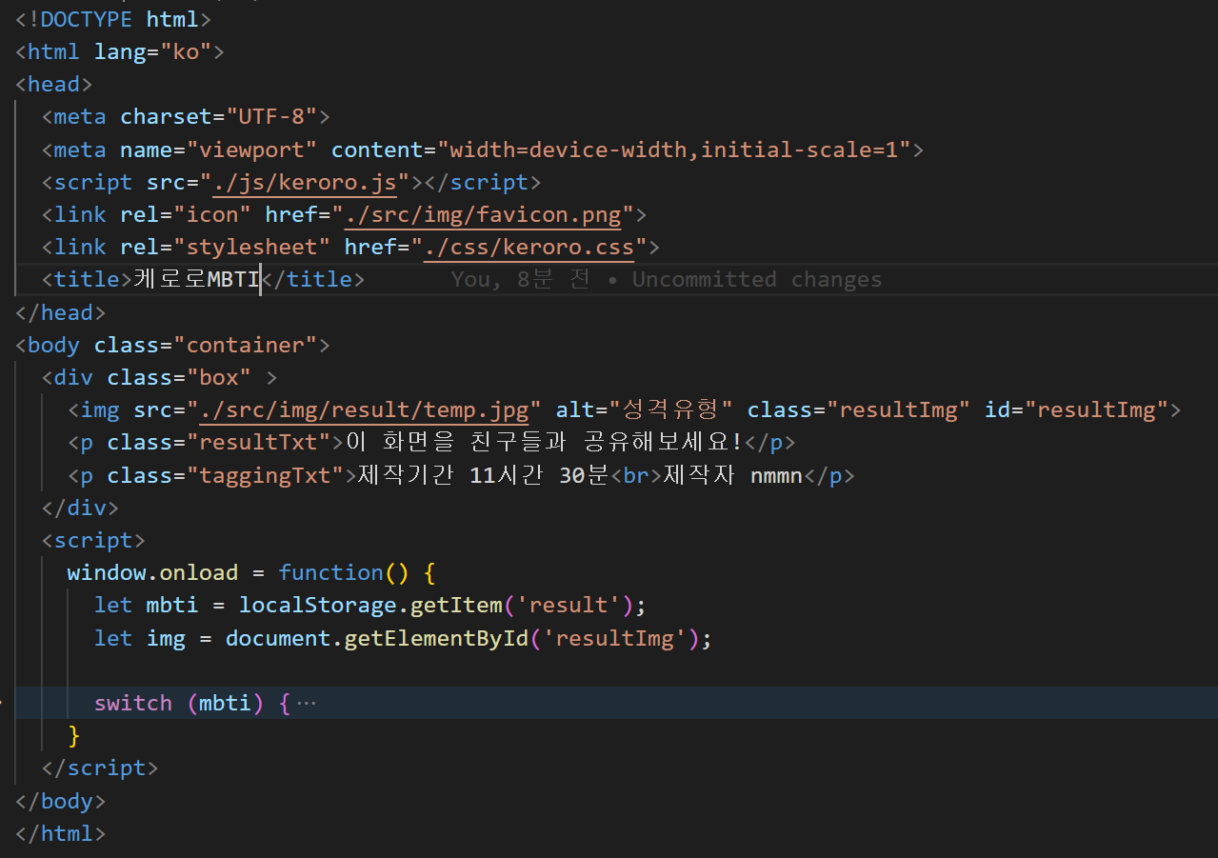Click the closing </head> tag
This screenshot has height=858, width=1218.
(x=61, y=312)
